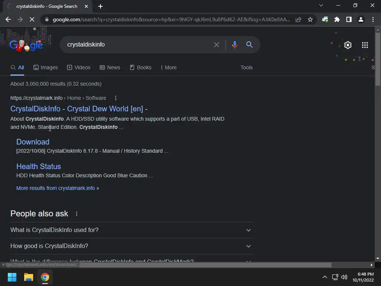Start voice search with microphone

click(234, 45)
